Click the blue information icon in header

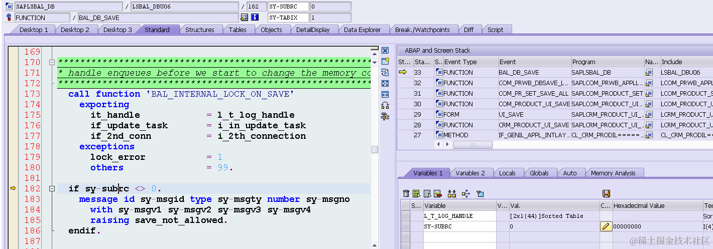[x=255, y=18]
